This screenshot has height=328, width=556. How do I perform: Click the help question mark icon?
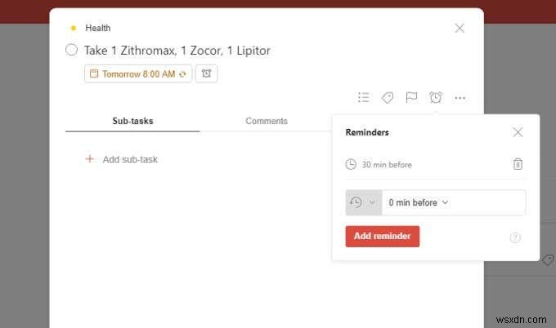tap(515, 237)
